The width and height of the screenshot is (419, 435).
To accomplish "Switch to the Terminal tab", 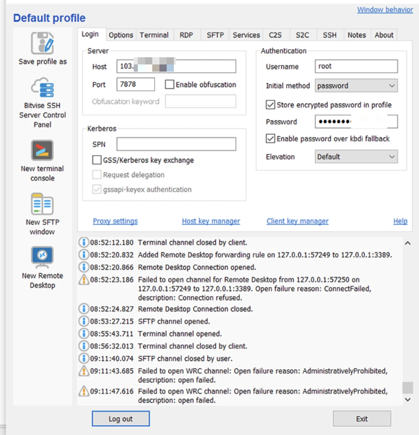I will coord(154,35).
